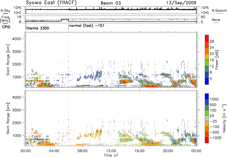Viewport: 227px width, 157px height.
Task: Click the '16' power scale value
Action: point(212,60)
